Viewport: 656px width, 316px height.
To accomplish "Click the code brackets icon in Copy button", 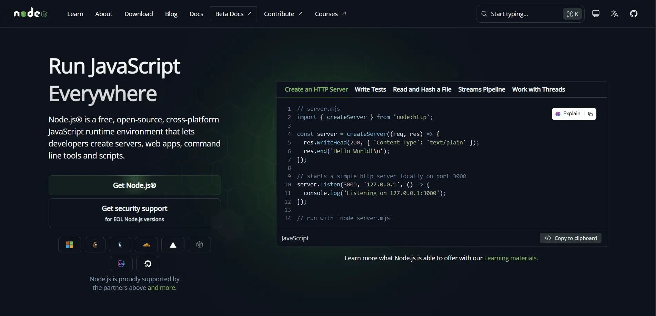I will point(547,238).
